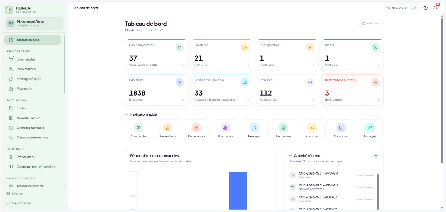446x212 pixels.
Task: Click the main page vertical scrollbar
Action: tap(442, 90)
